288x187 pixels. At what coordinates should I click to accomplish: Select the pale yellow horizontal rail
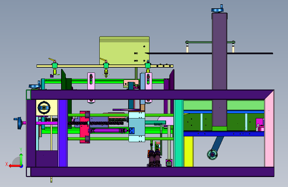pos(105,66)
